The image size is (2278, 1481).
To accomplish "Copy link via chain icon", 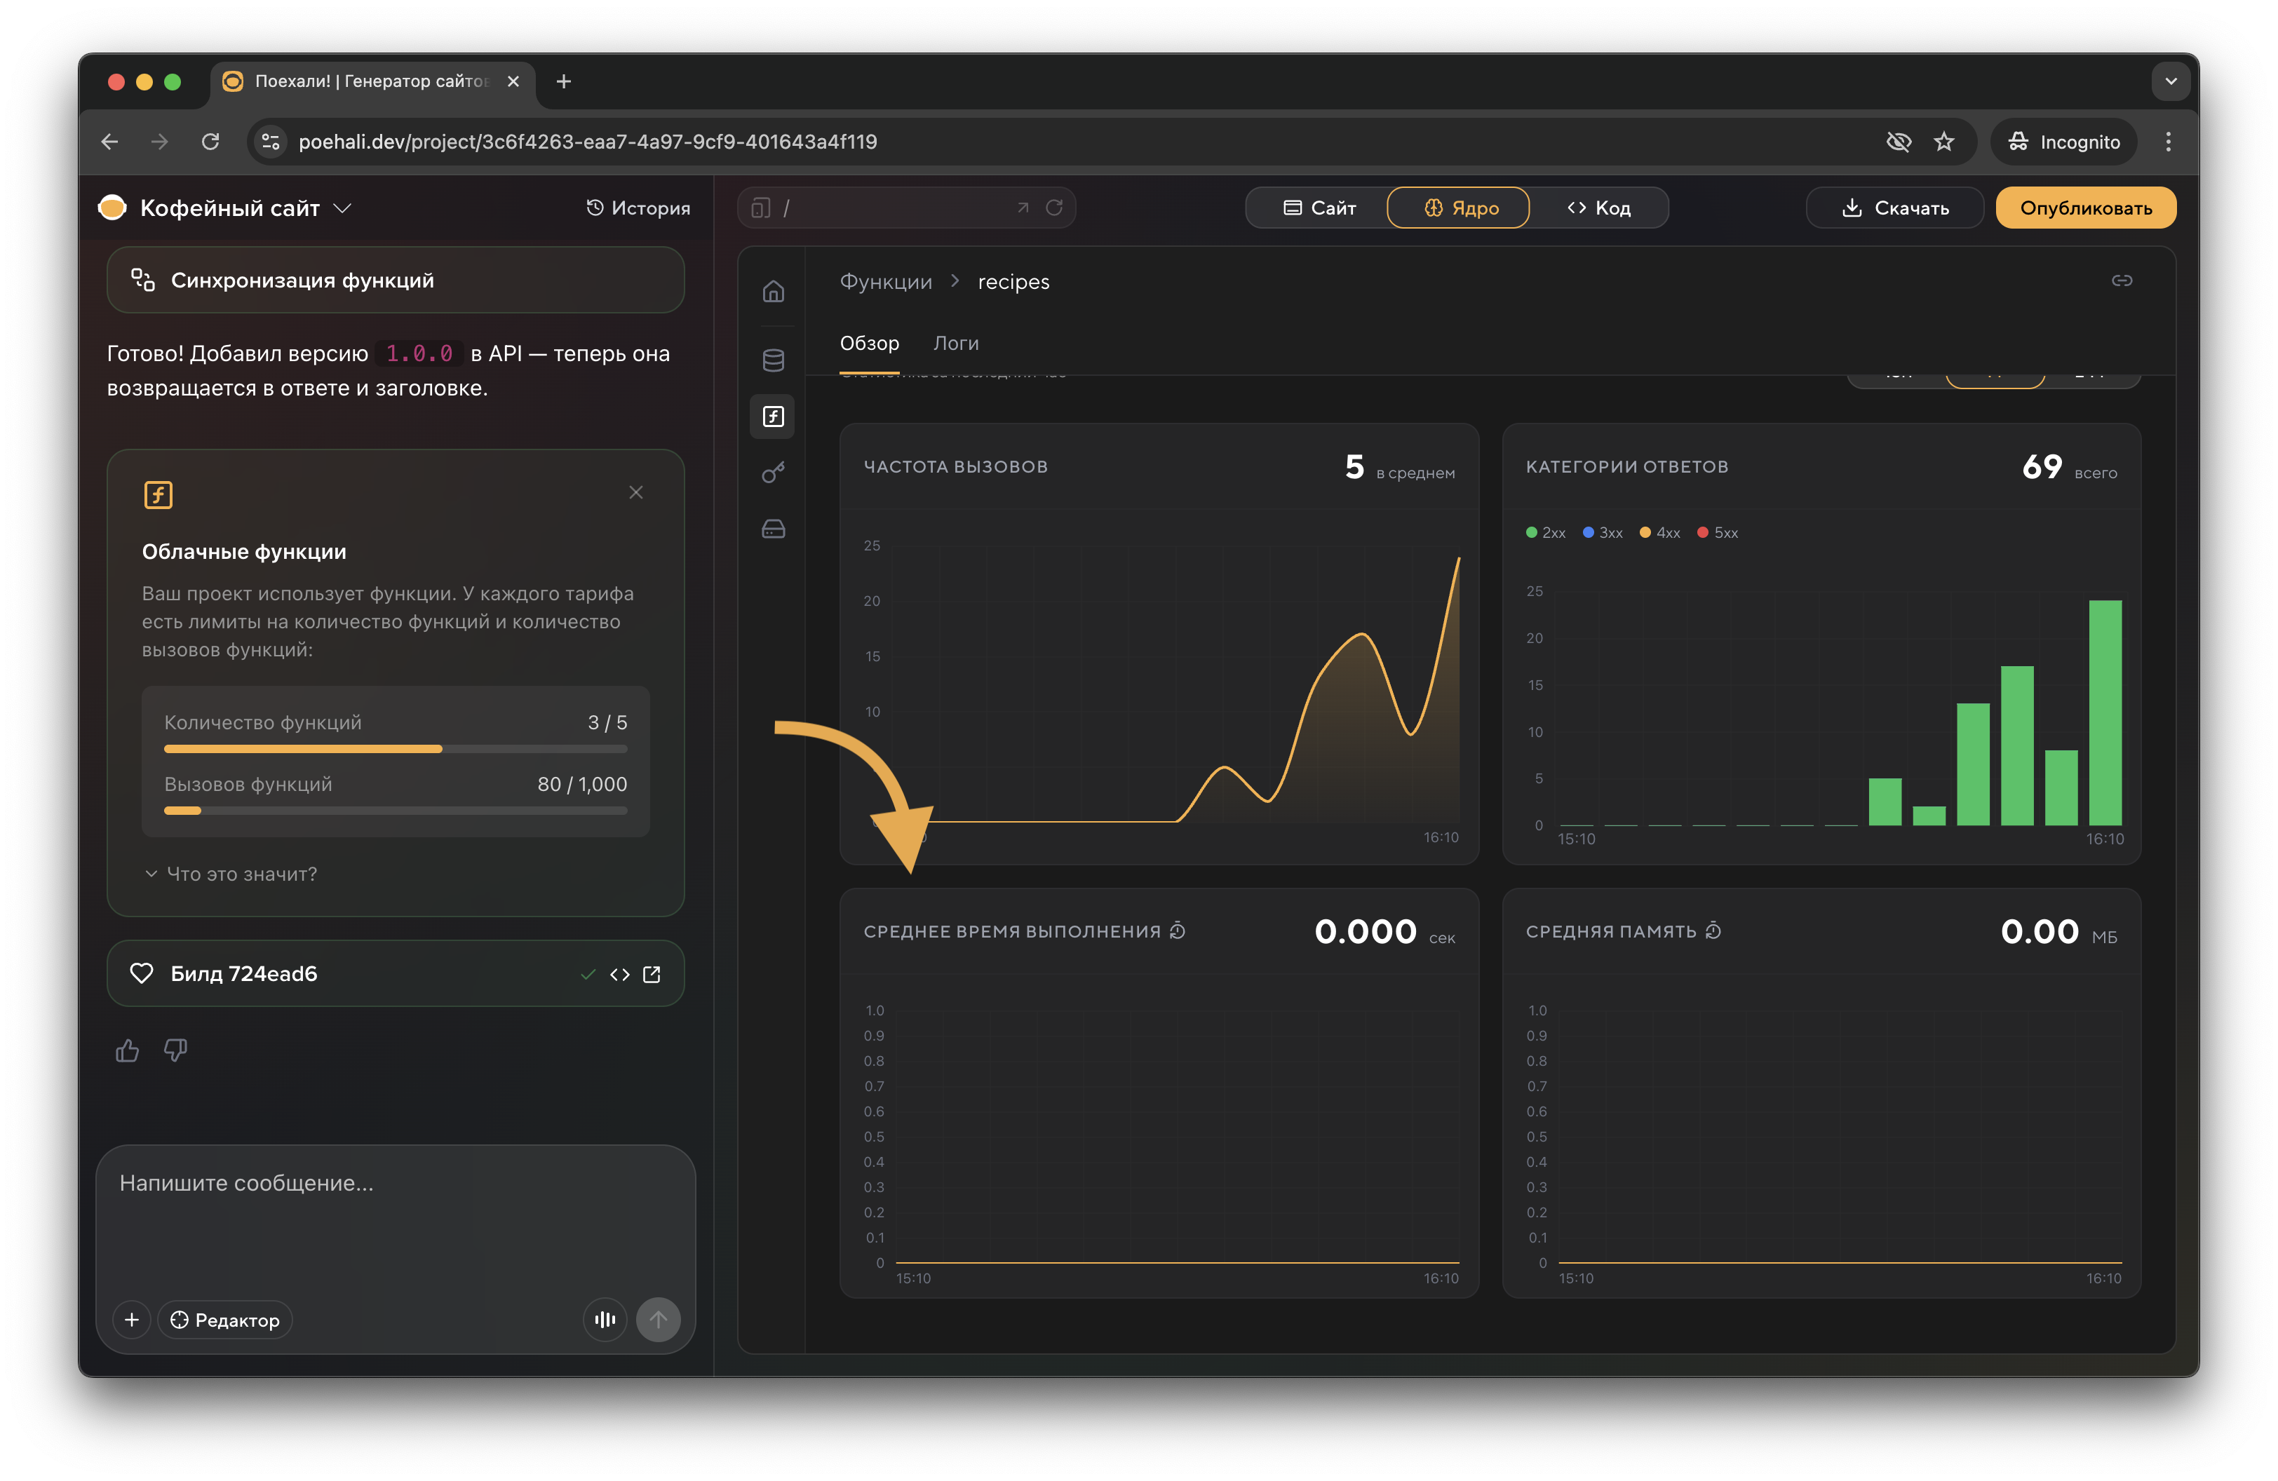I will [2121, 280].
